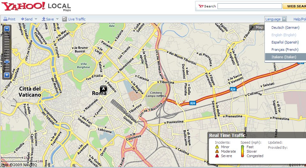This screenshot has height=168, width=306.
Task: Select Deutsch (German) language
Action: pyautogui.click(x=285, y=28)
